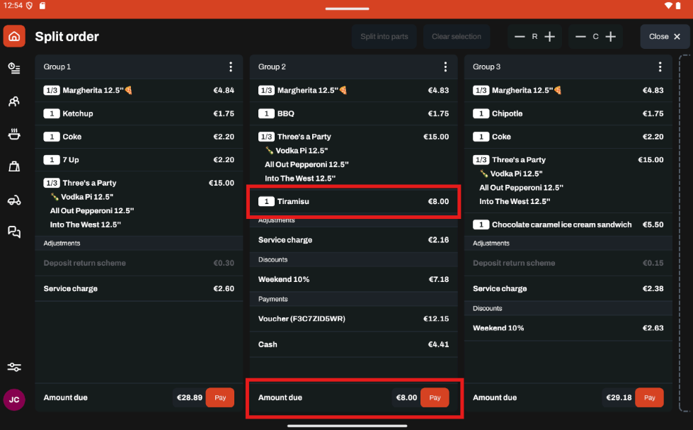Select the takeaway bag icon
Image resolution: width=693 pixels, height=430 pixels.
coord(14,166)
